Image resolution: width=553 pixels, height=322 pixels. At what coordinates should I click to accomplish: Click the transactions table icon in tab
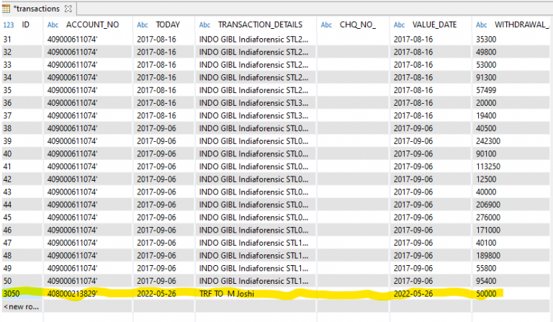pos(6,9)
